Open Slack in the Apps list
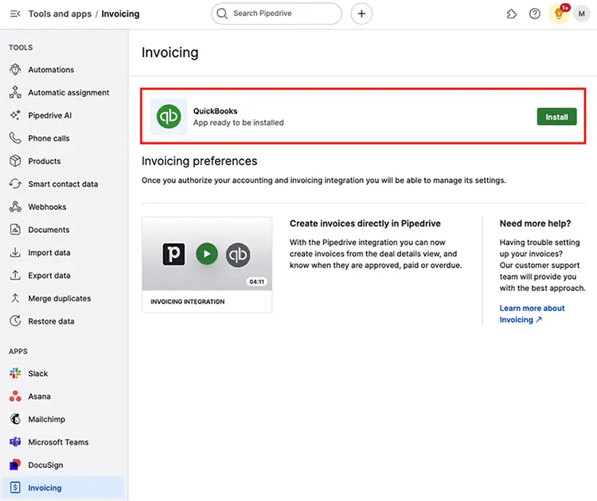This screenshot has height=501, width=597. point(38,373)
